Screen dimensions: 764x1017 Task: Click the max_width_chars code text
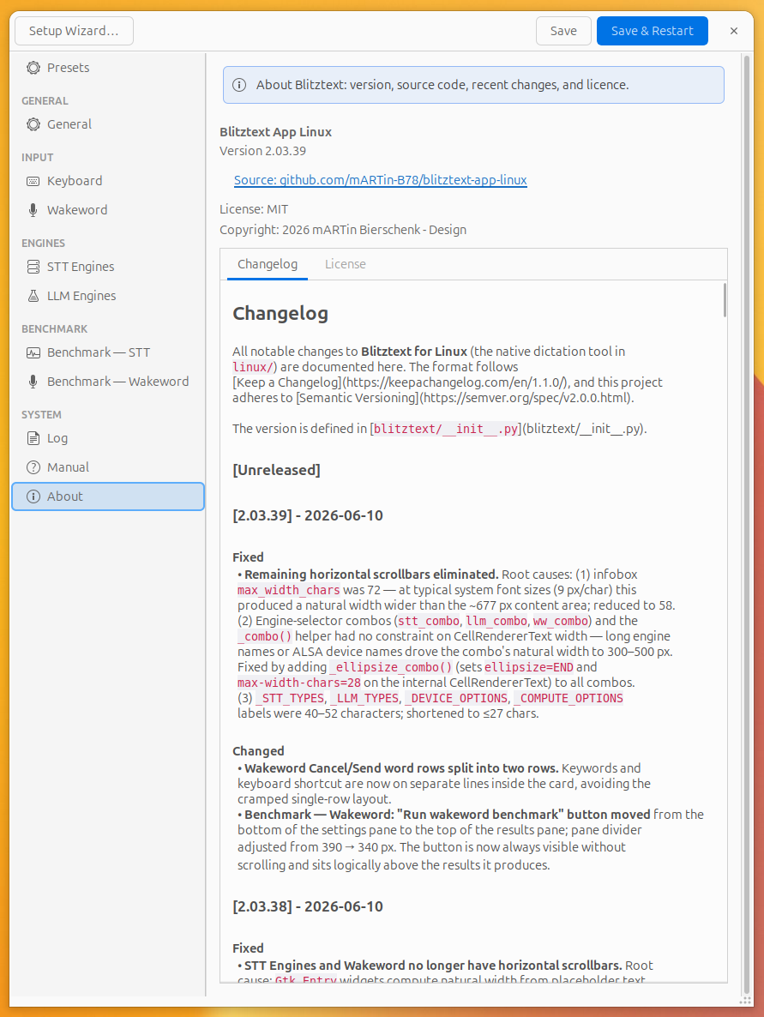[289, 590]
